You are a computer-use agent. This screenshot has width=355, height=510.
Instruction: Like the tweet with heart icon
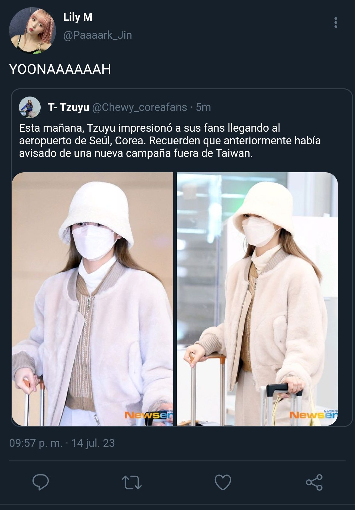click(x=223, y=482)
